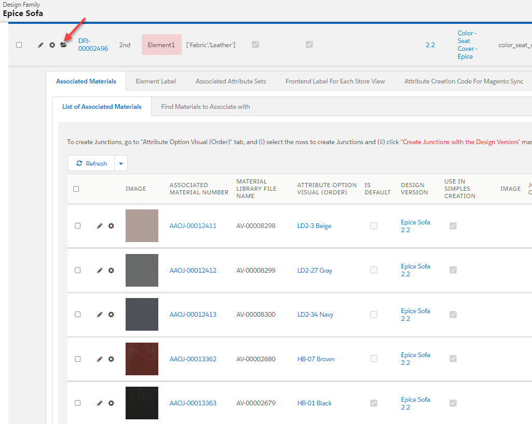Viewport: 532px width, 424px height.
Task: Click the Attribute Option Visual (Order) column header
Action: tap(327, 189)
